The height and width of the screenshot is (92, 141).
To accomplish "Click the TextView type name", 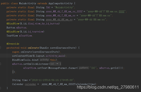I will (12, 36).
